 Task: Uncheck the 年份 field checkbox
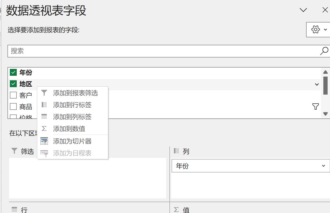[x=13, y=72]
